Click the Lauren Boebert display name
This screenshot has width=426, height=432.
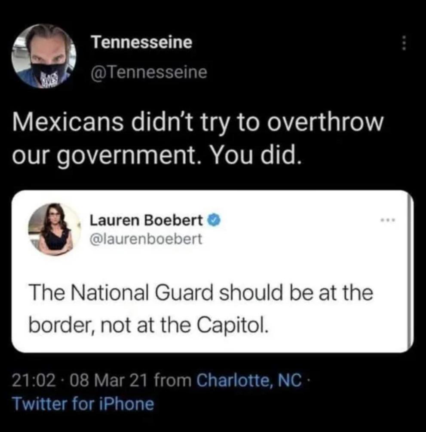(146, 220)
